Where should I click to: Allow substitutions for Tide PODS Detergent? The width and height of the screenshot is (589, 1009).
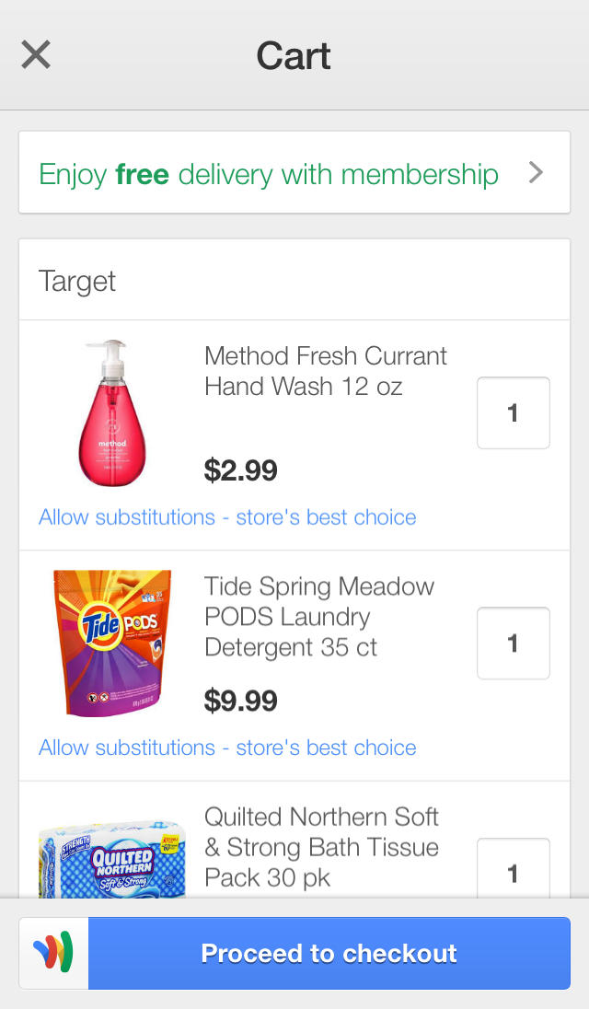(227, 748)
